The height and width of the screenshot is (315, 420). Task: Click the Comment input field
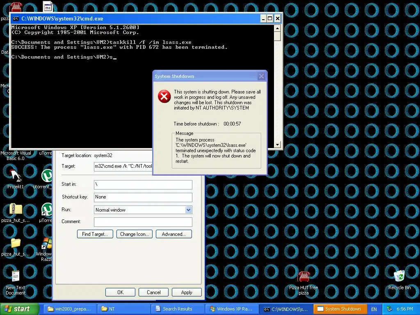point(143,222)
